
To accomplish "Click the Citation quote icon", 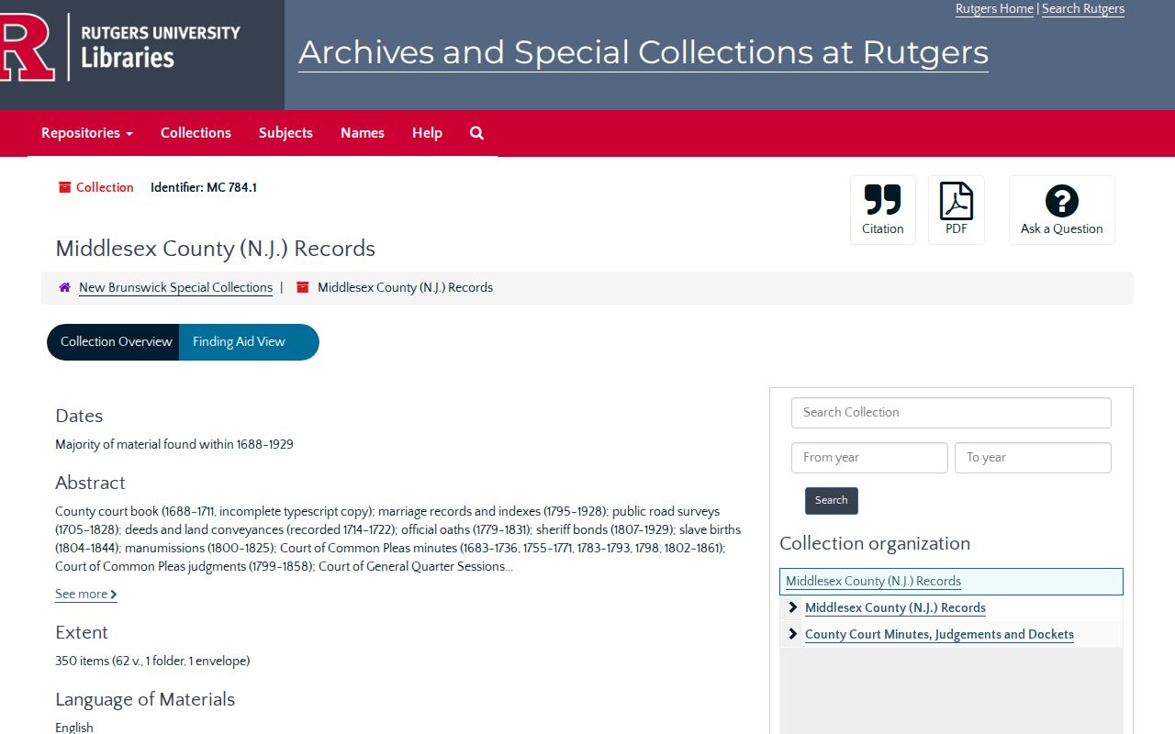I will click(883, 200).
